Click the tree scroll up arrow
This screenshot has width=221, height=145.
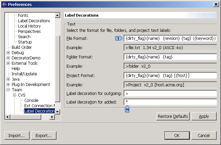(57, 15)
